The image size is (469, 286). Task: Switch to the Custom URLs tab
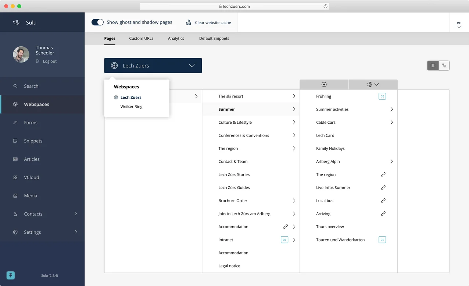(141, 38)
